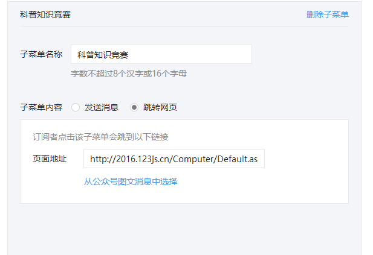Viewport: 373px width, 255px height.
Task: Click the 子菜单名称 field label
Action: tap(41, 54)
